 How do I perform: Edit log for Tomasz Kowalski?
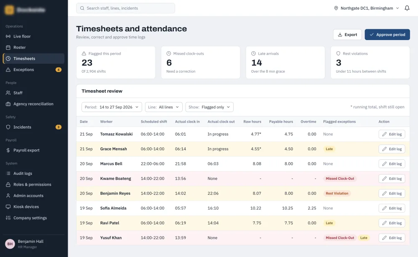[392, 134]
